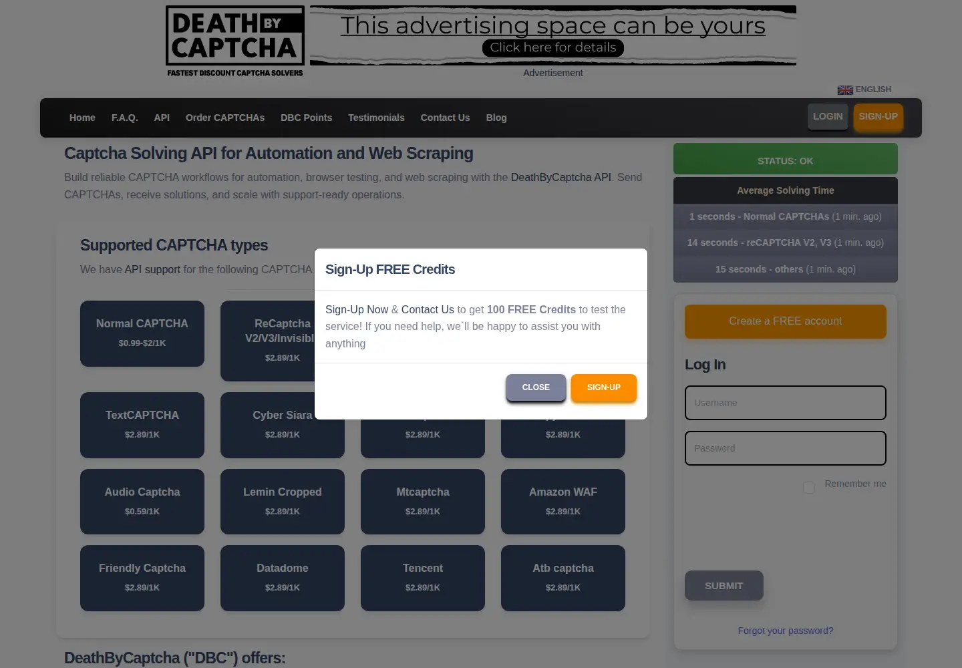Click '14 seconds - reCAPTCHA V2, V3' row
Screen dimensions: 962x668
786,242
